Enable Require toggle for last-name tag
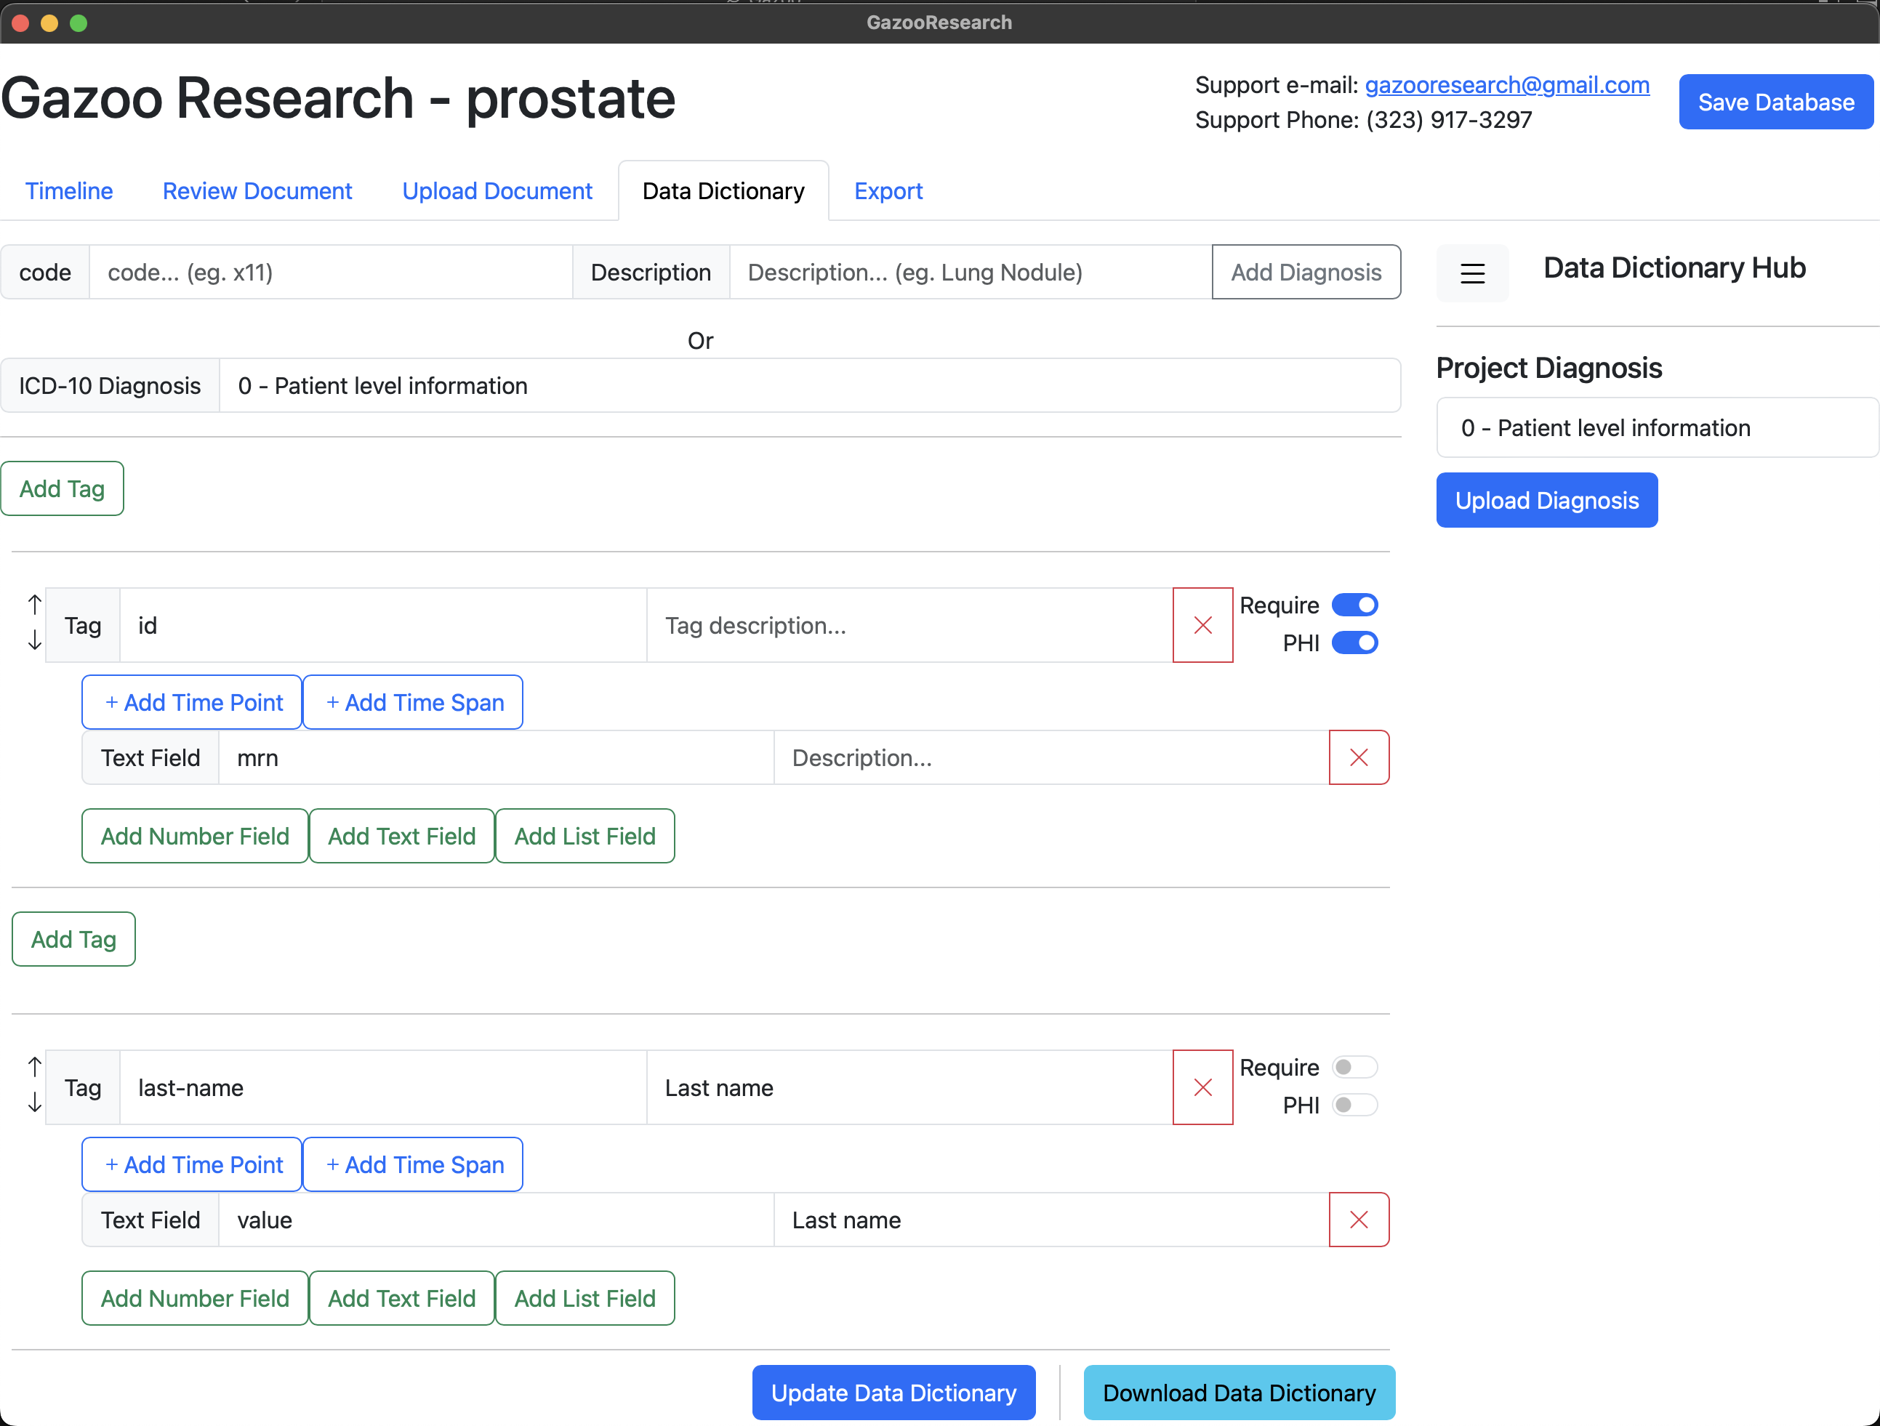 click(1354, 1068)
